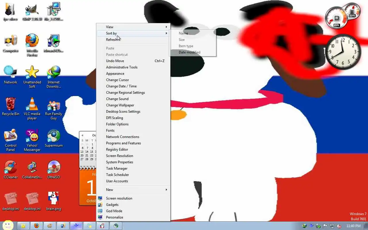Select System Properties menu item
This screenshot has width=368, height=230.
133,162
